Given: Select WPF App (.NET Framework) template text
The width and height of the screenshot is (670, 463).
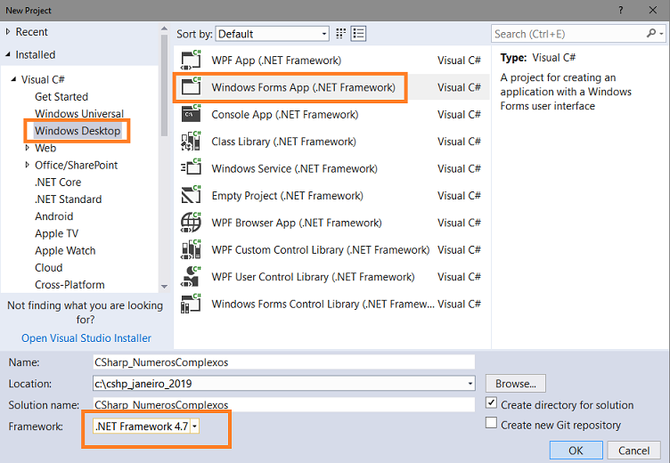Looking at the screenshot, I should [276, 61].
